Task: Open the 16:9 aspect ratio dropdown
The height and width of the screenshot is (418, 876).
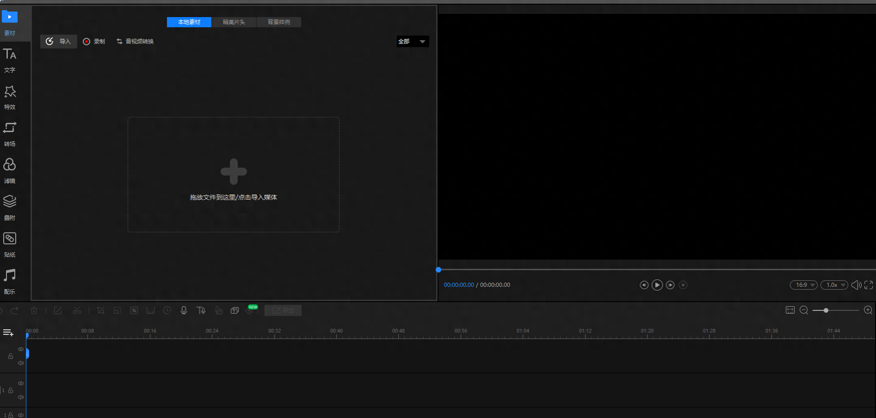Action: [804, 285]
